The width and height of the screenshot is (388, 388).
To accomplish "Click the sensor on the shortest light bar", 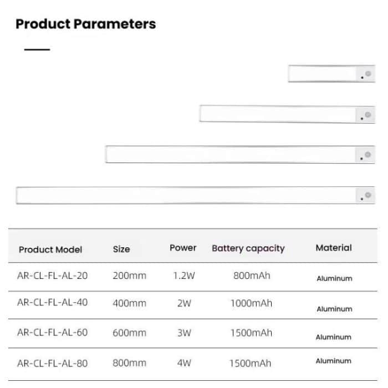I will (x=368, y=74).
